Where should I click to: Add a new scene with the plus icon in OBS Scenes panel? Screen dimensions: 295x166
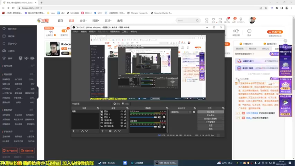(73, 131)
